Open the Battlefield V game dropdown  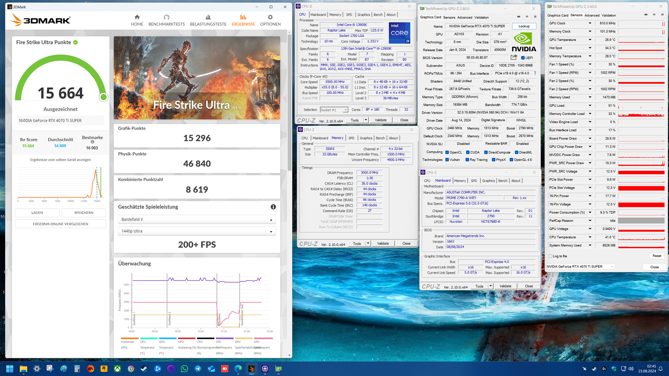[x=197, y=220]
